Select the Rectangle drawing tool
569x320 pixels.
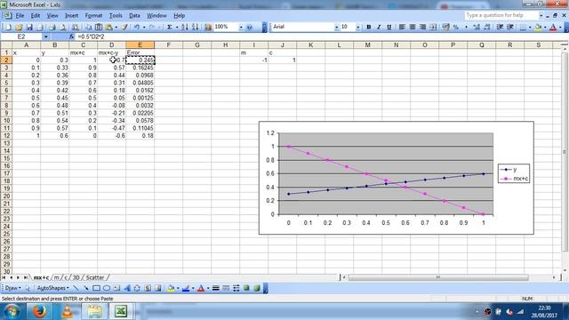tap(96, 288)
